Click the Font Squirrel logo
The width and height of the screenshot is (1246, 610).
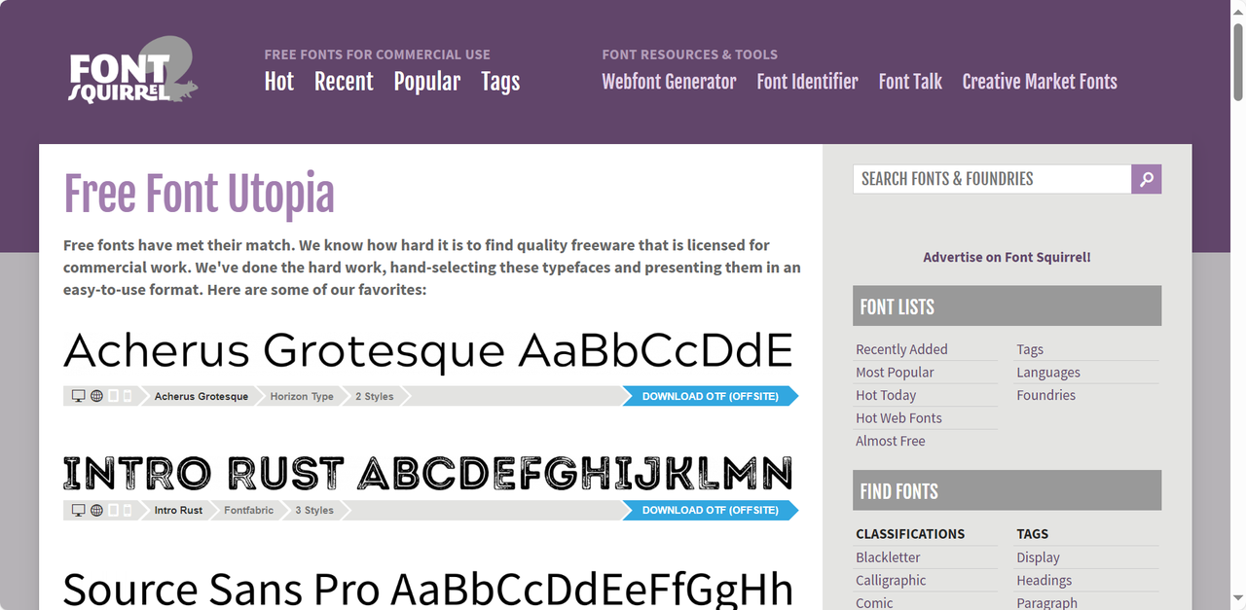coord(132,72)
